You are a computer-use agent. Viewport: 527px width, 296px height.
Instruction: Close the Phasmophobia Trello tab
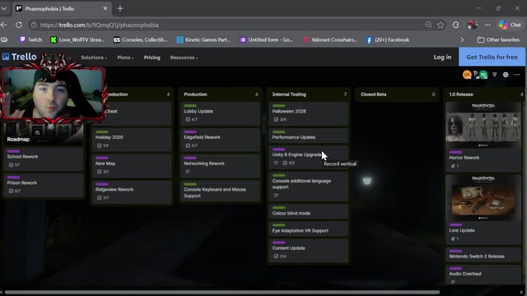tap(105, 8)
